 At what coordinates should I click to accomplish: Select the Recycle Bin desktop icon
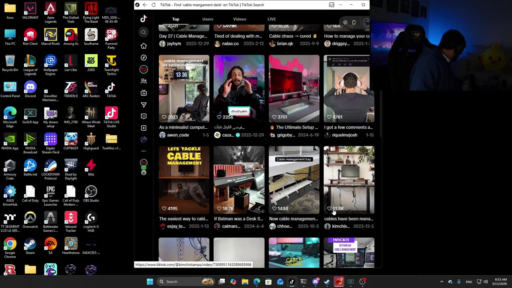click(10, 64)
